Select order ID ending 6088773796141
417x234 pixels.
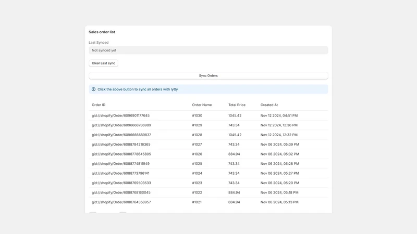[x=120, y=173]
